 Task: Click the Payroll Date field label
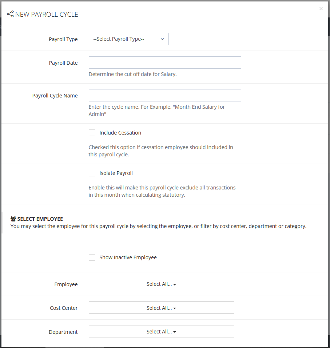[x=63, y=63]
